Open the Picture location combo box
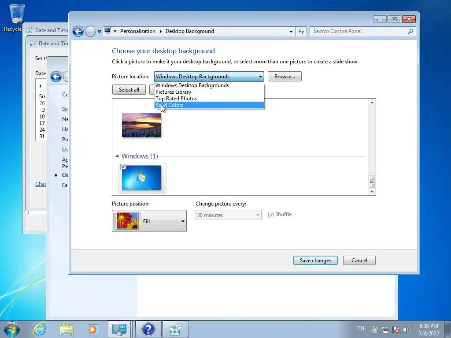 (209, 77)
